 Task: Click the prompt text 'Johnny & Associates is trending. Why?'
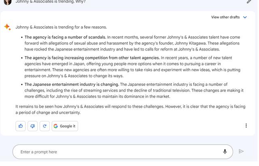[50, 2]
